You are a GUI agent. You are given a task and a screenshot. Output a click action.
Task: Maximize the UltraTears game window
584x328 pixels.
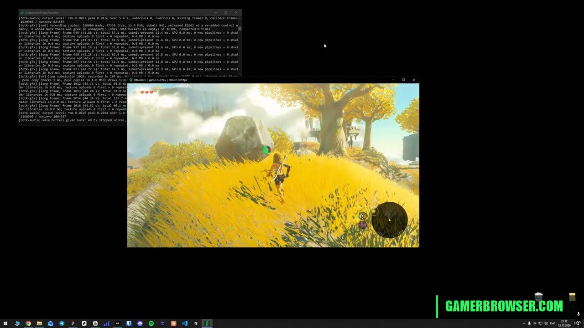click(x=403, y=80)
